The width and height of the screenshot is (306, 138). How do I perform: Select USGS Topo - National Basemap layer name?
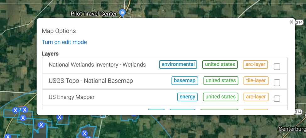(91, 81)
